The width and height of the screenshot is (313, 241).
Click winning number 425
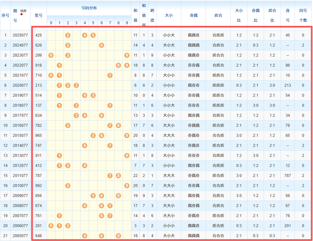[39, 36]
